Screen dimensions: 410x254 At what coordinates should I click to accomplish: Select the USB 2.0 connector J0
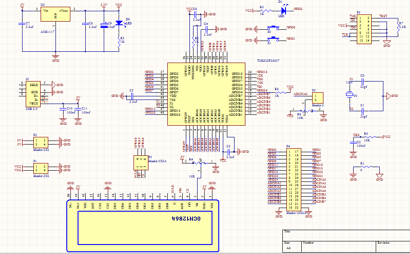[x=33, y=94]
